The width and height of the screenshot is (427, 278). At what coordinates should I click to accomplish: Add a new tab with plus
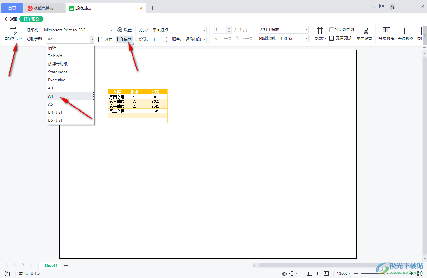click(x=152, y=8)
